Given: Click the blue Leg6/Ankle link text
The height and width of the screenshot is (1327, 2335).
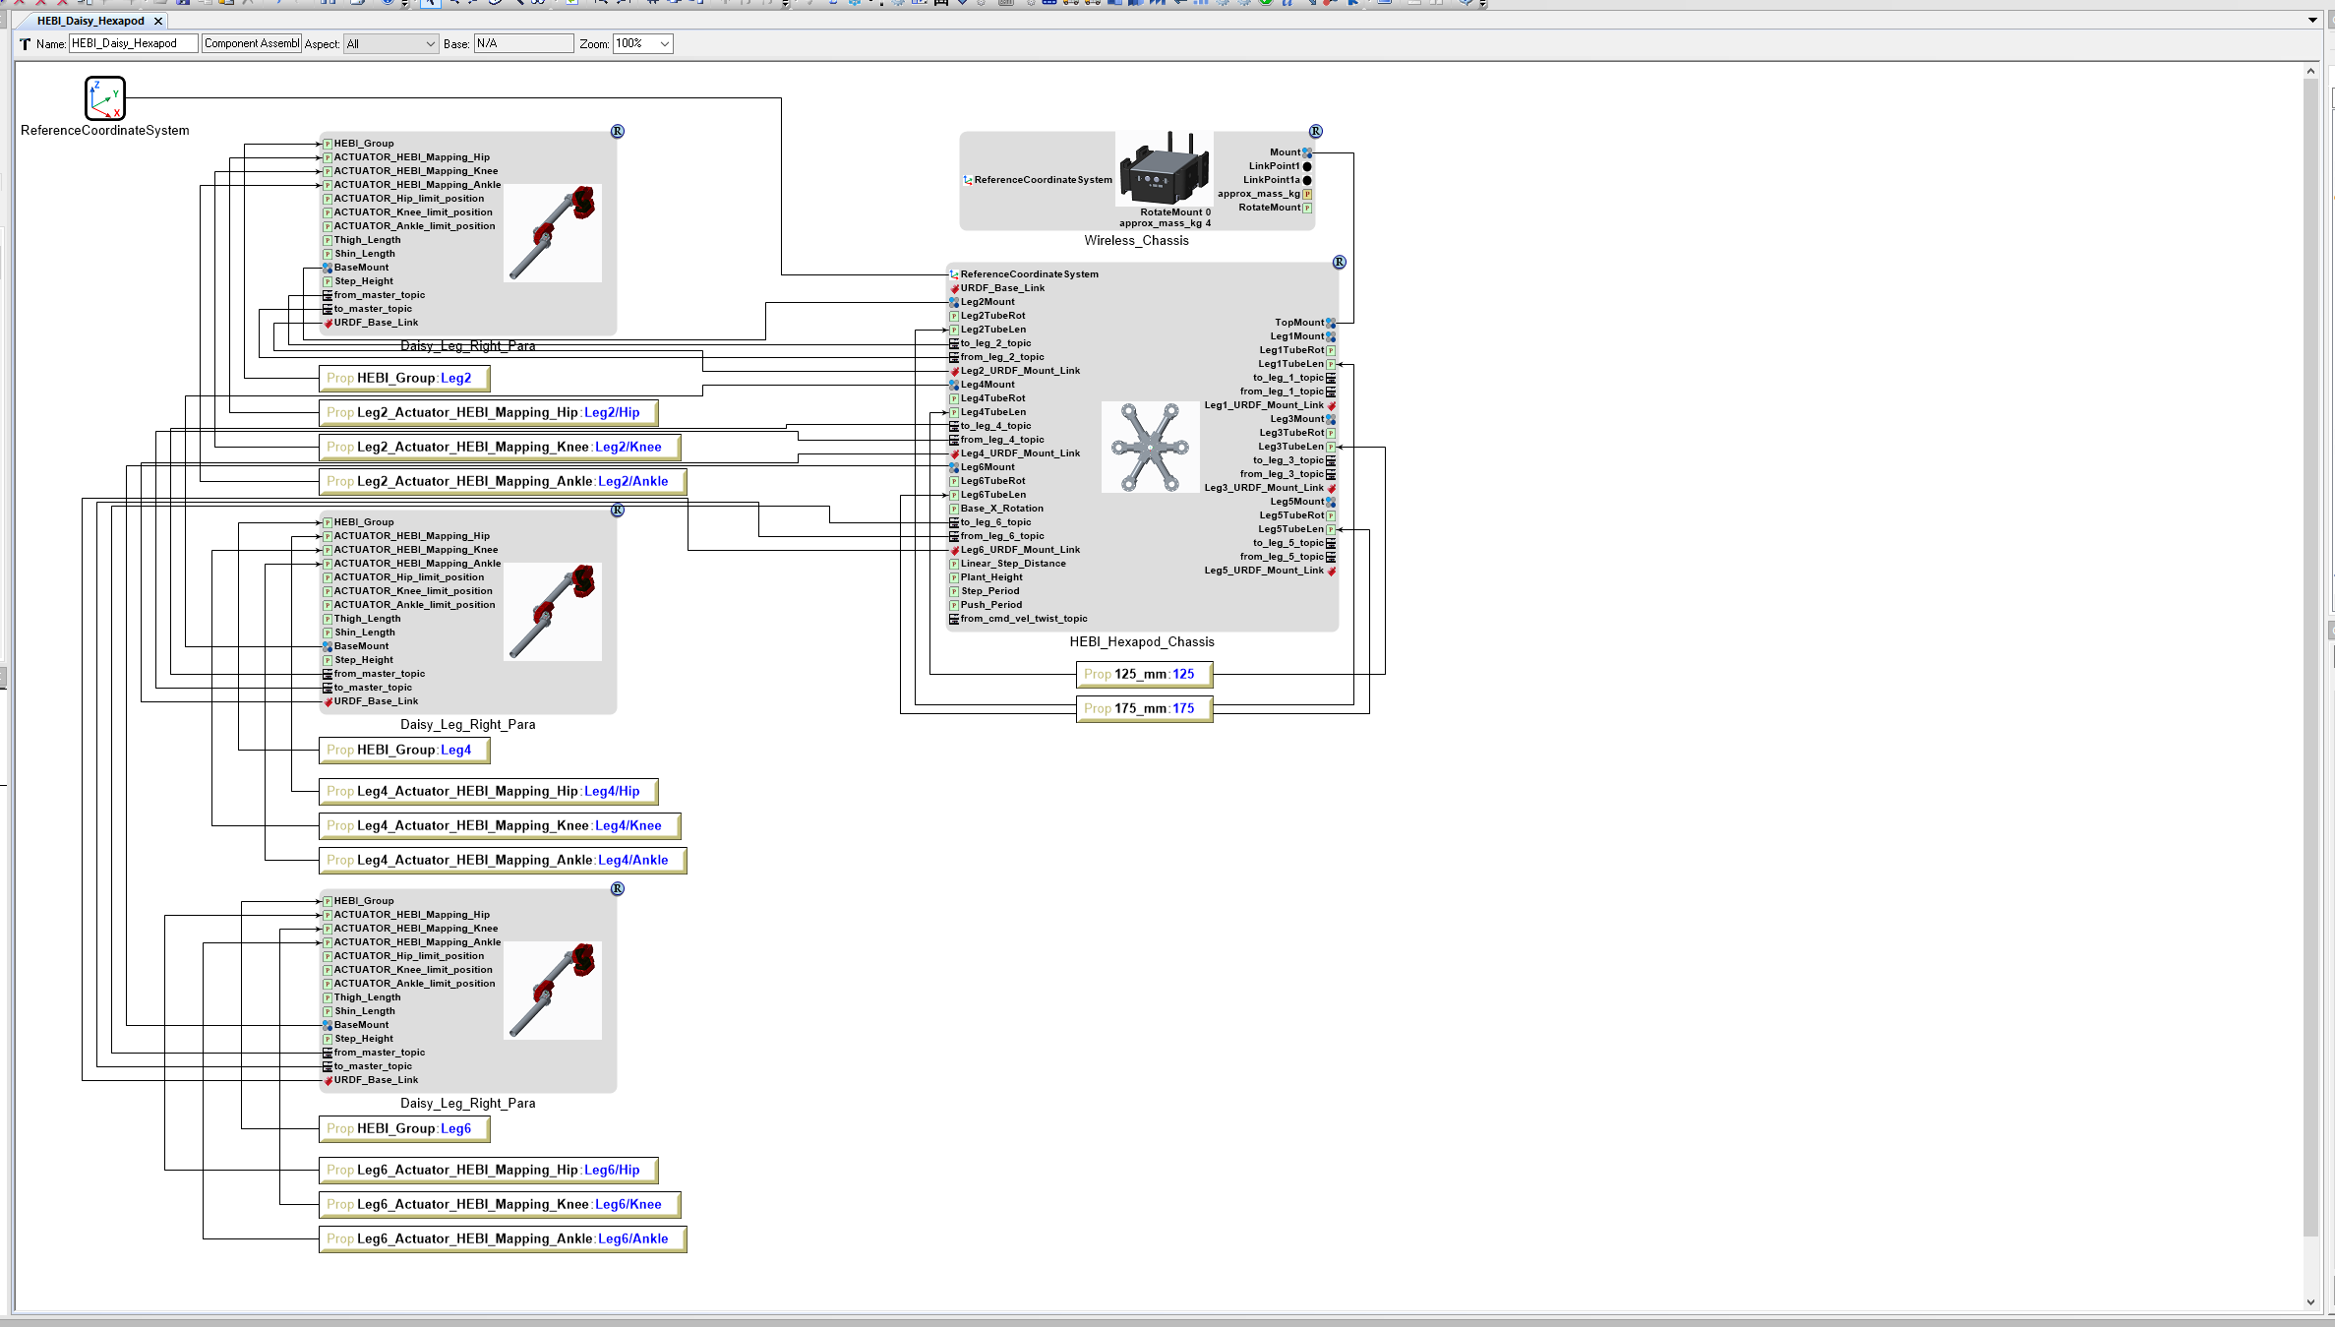Looking at the screenshot, I should (633, 1238).
